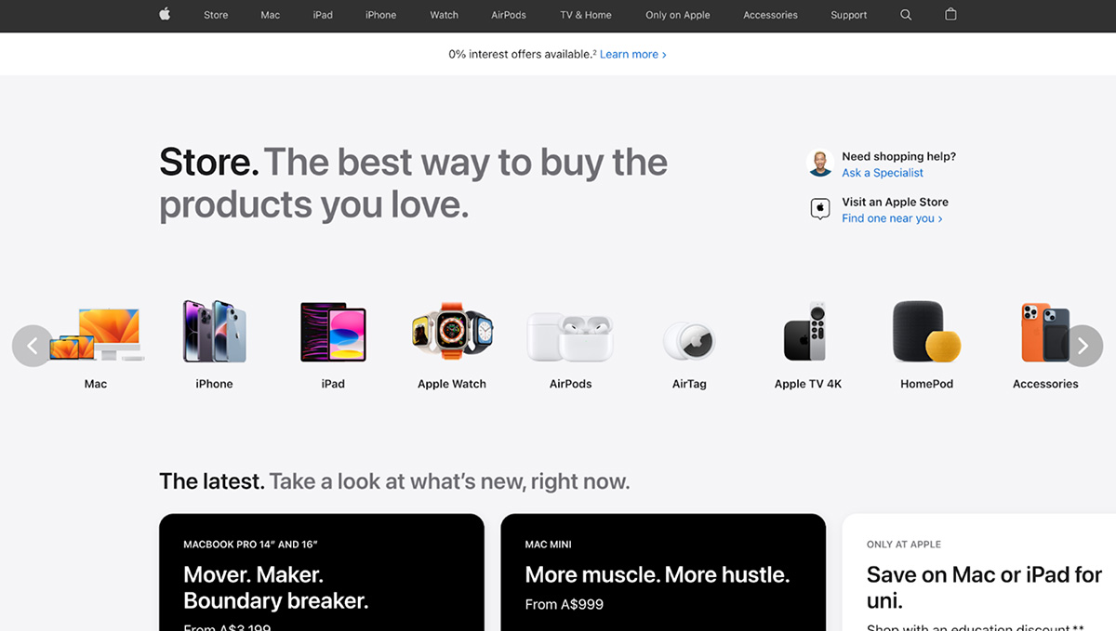Choose the AirTag product icon
The width and height of the screenshot is (1116, 631).
(689, 341)
